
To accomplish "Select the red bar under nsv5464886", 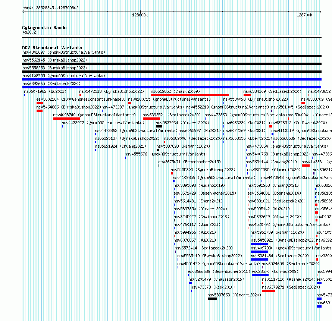I will point(40,111).
